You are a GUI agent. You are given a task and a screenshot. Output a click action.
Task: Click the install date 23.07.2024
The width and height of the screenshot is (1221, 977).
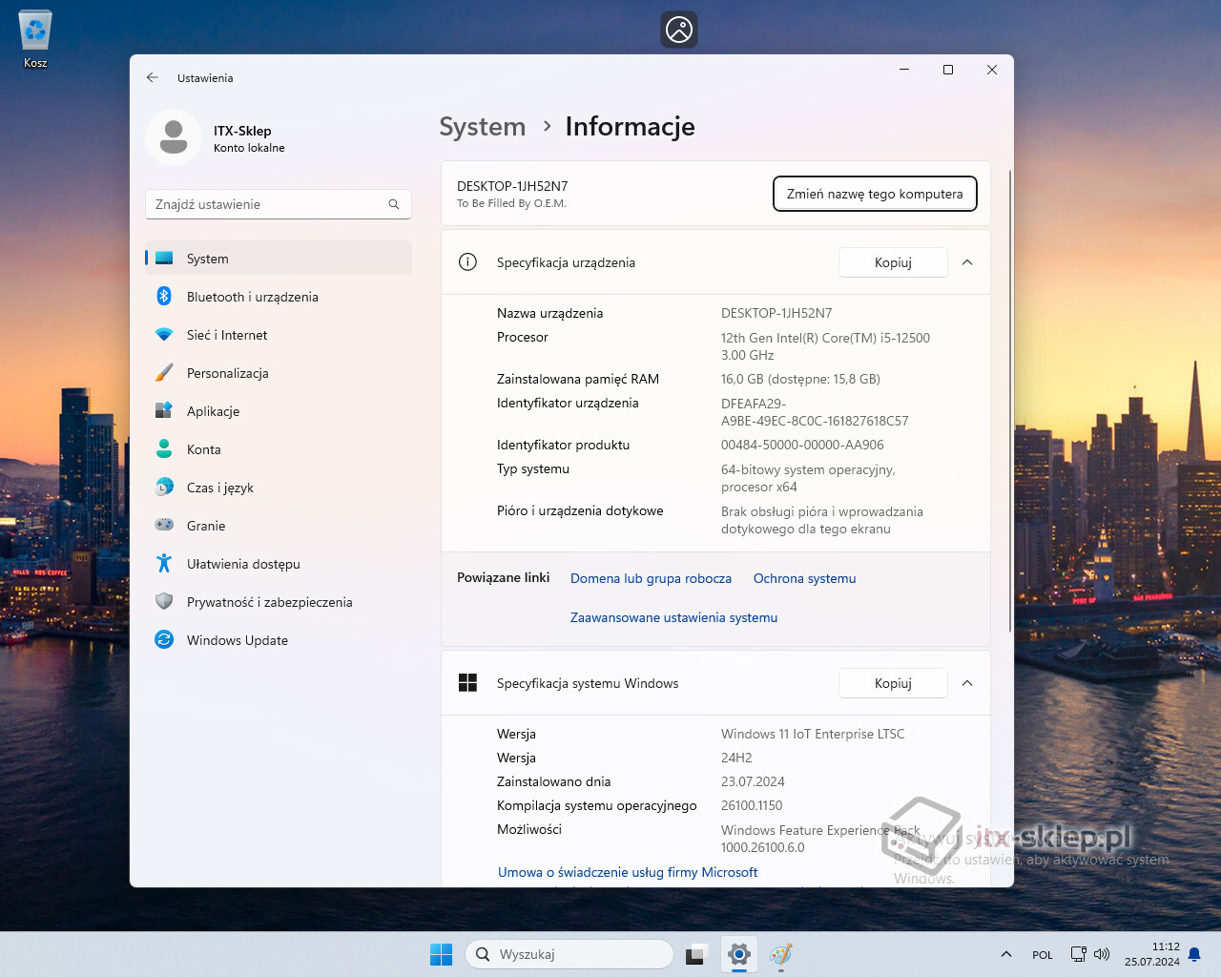[x=753, y=781]
